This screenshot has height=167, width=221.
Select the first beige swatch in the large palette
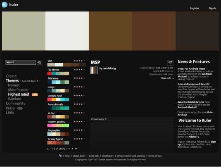click(x=24, y=31)
